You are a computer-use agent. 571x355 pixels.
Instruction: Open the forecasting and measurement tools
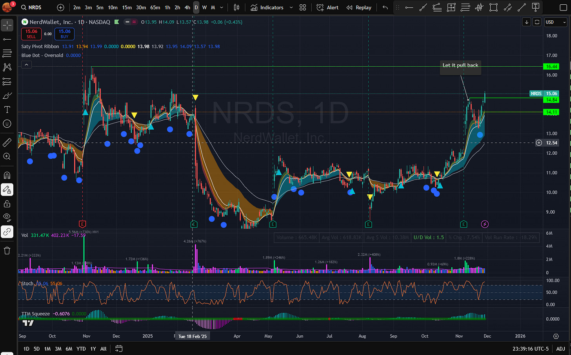tap(7, 82)
